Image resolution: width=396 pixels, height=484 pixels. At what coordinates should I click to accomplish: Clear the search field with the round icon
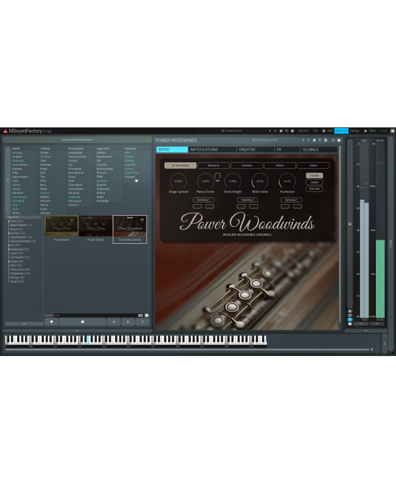[x=147, y=315]
